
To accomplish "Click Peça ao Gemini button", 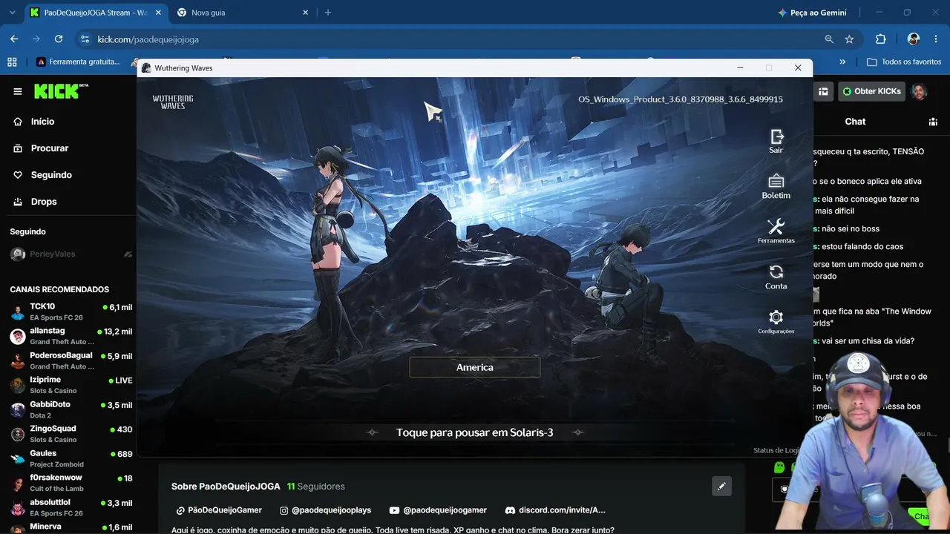I will [812, 13].
